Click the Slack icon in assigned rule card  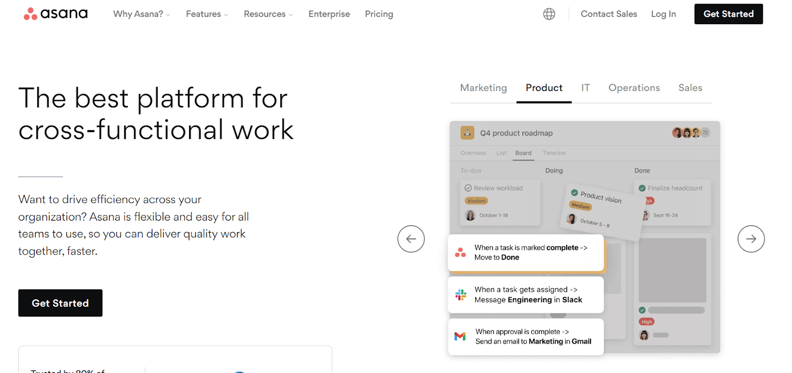click(460, 295)
